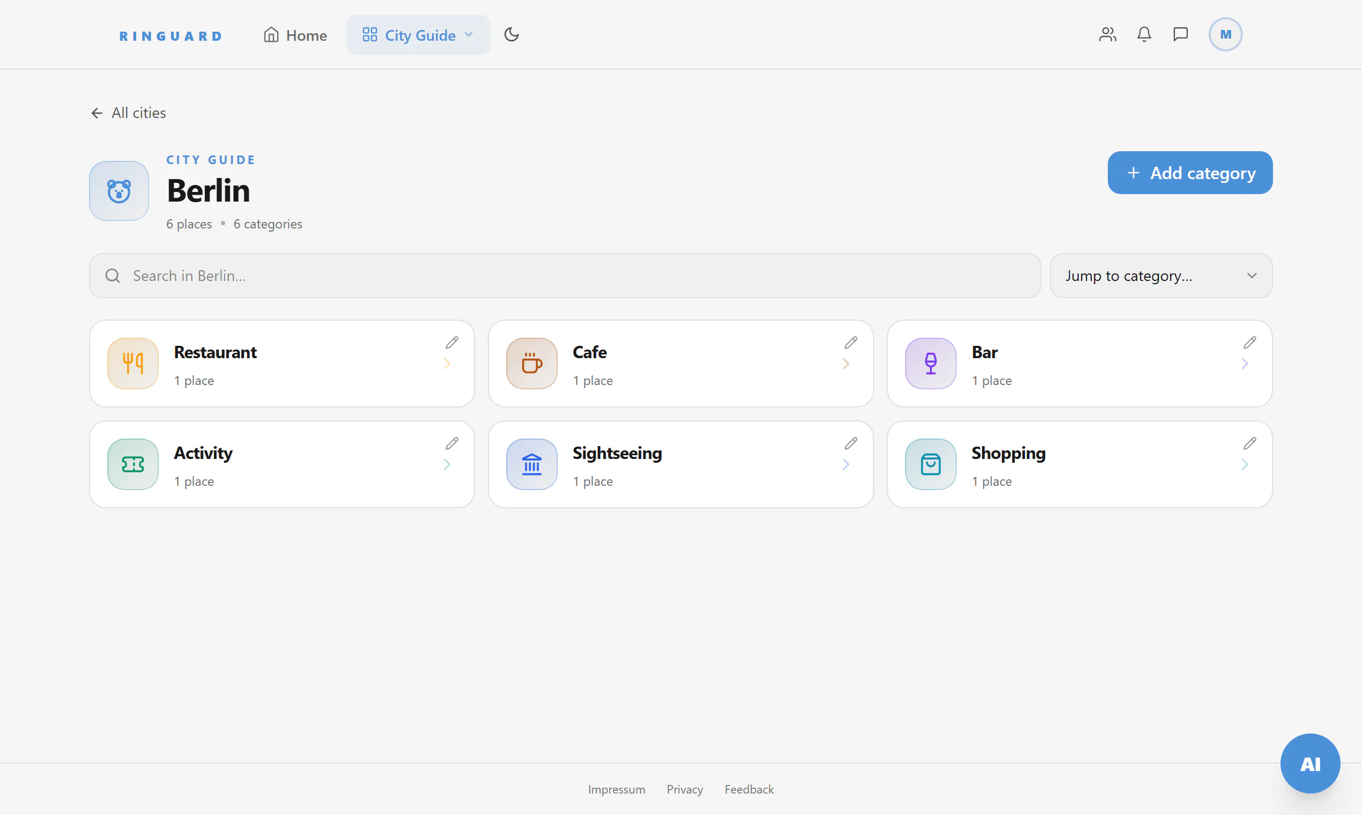Image resolution: width=1362 pixels, height=815 pixels.
Task: Open notifications bell icon
Action: coord(1144,35)
